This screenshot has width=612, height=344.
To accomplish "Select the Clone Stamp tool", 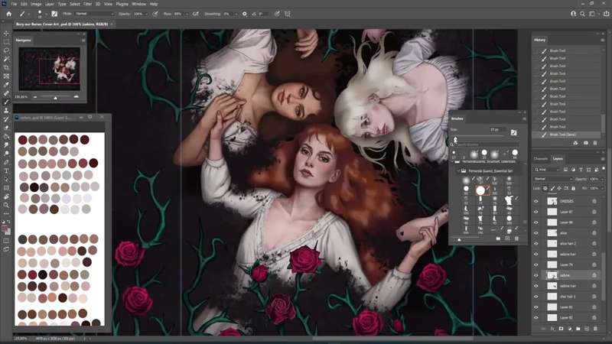I will pyautogui.click(x=6, y=111).
